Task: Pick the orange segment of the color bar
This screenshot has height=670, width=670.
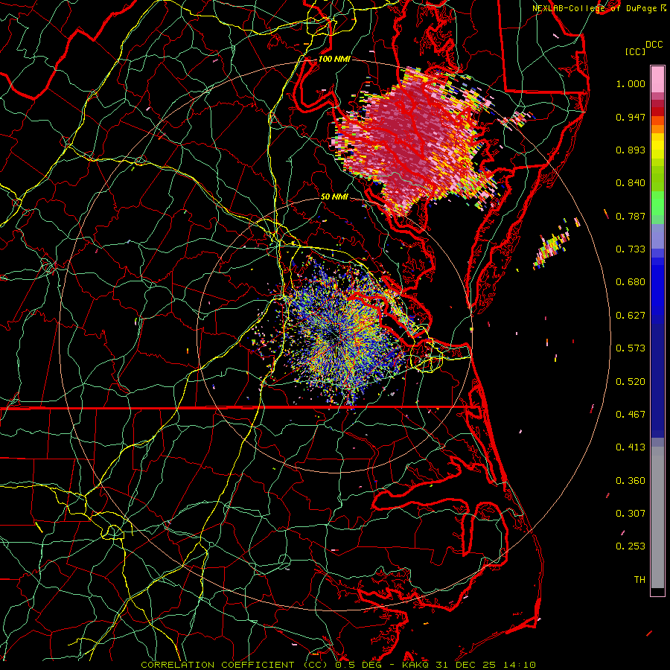Action: [x=657, y=124]
